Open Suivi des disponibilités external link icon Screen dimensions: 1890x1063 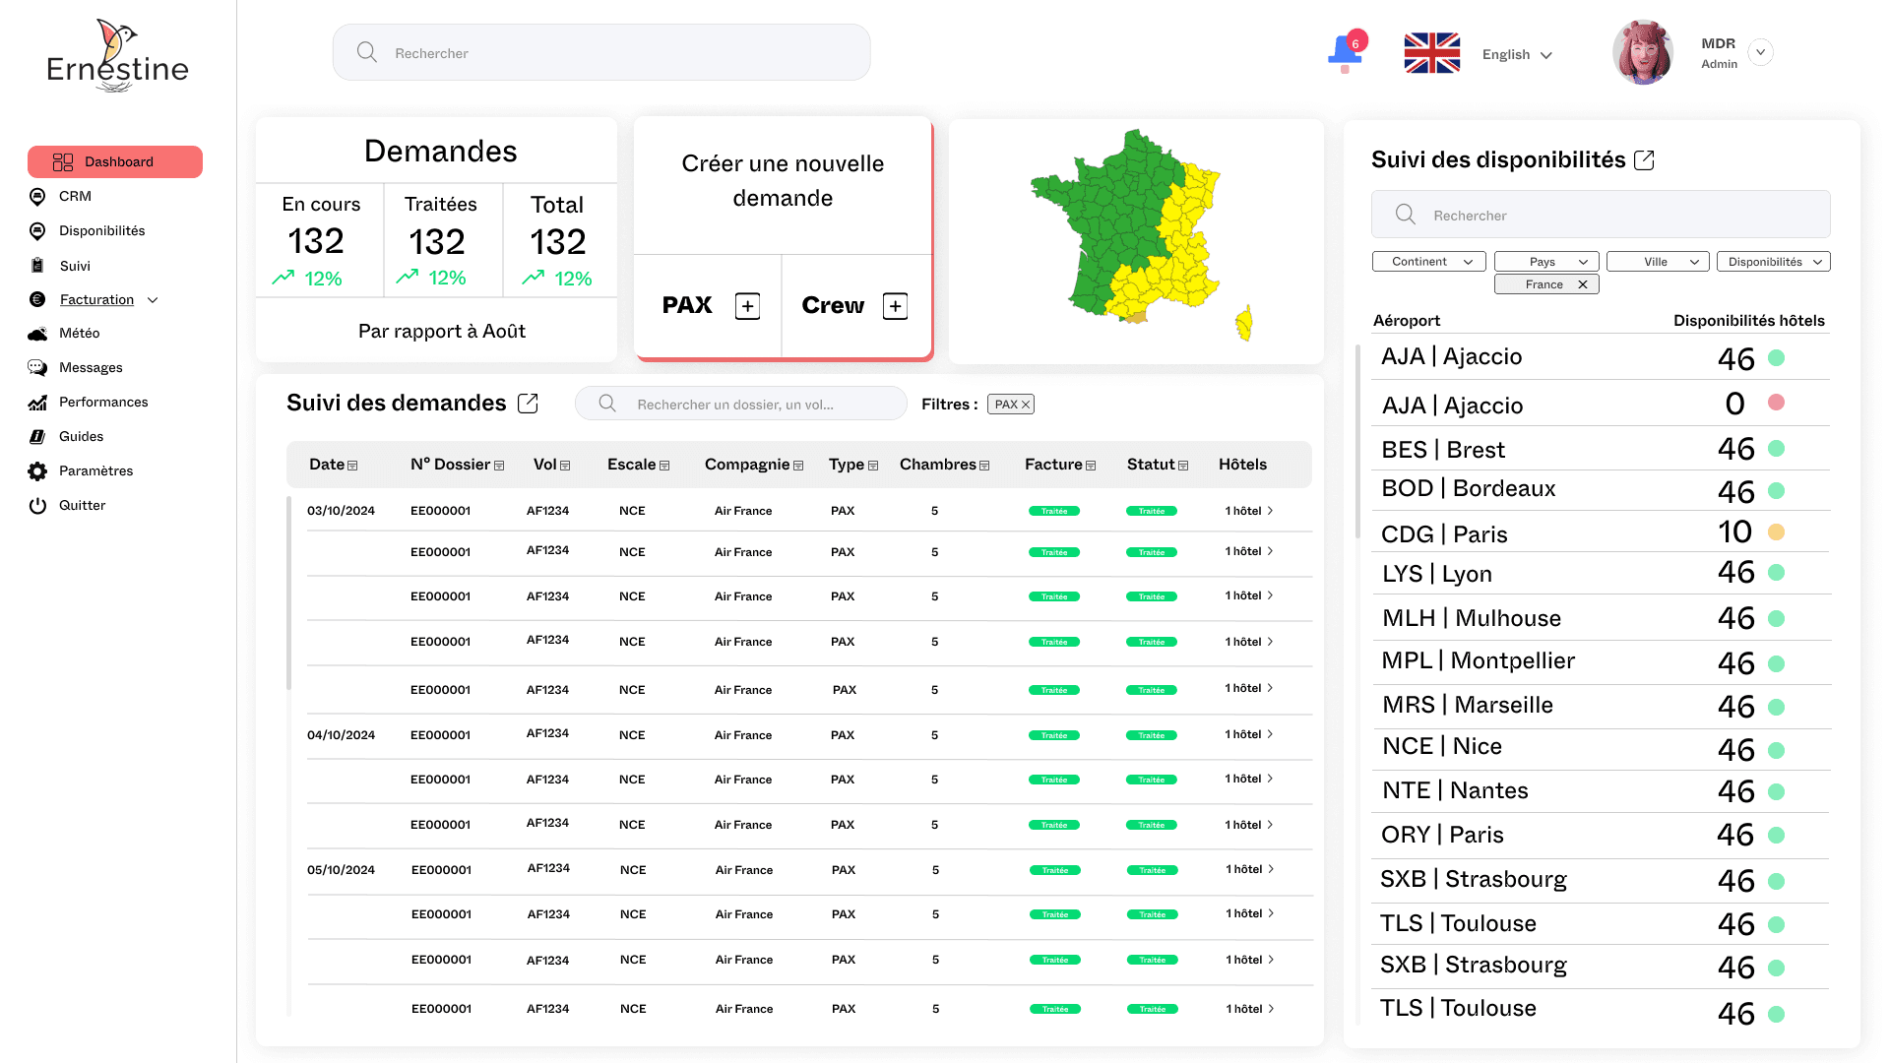pyautogui.click(x=1644, y=160)
